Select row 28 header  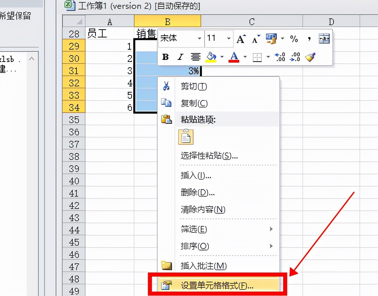click(74, 34)
